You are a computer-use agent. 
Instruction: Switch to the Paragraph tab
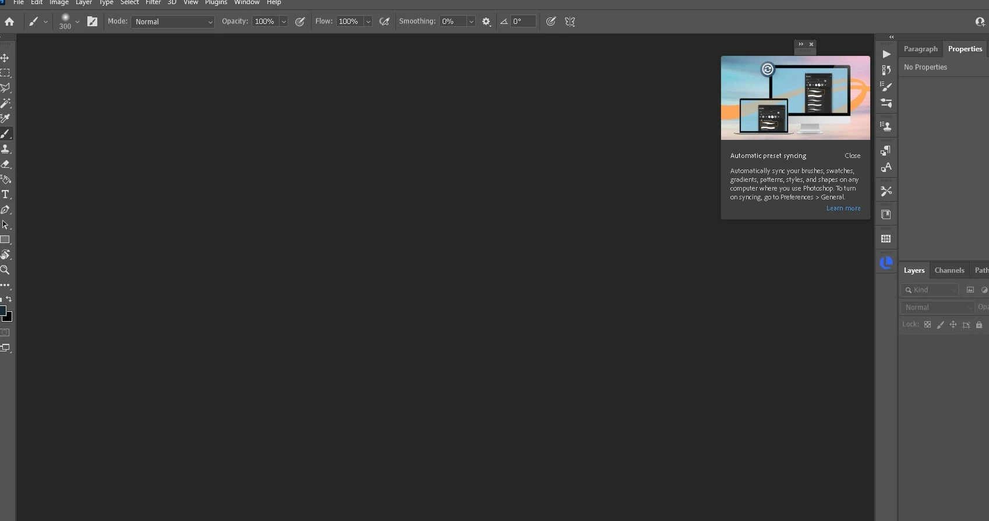920,49
